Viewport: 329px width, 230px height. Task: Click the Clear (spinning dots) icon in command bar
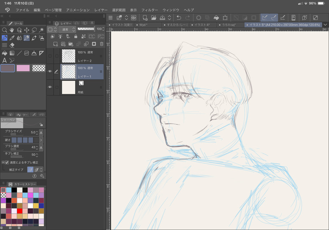point(198,18)
